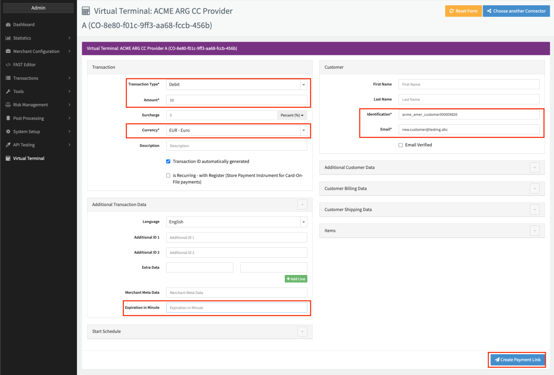The width and height of the screenshot is (554, 375).
Task: Click the orange Reset Form button
Action: point(463,11)
